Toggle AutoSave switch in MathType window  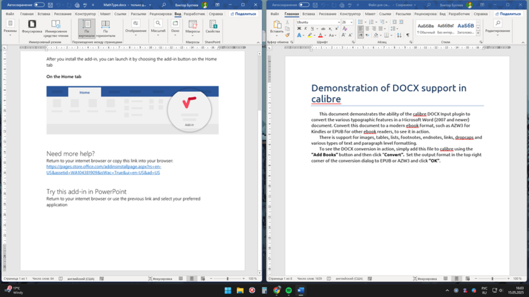(x=39, y=4)
